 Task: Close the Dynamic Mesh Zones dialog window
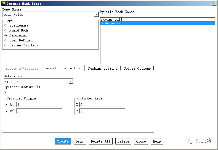214,4
